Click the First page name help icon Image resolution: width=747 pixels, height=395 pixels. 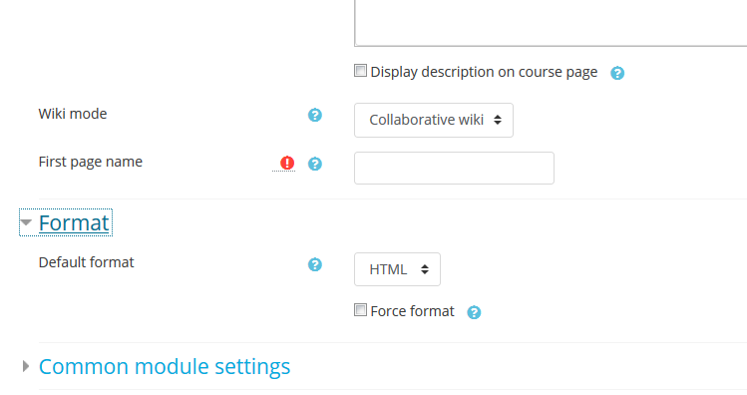(315, 164)
